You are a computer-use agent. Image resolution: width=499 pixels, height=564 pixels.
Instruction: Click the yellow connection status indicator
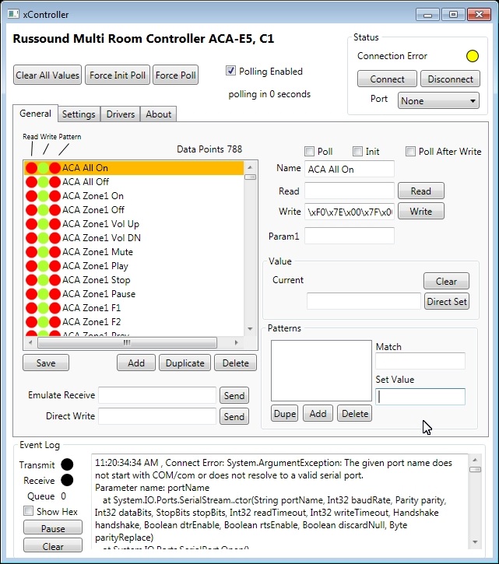(x=472, y=56)
